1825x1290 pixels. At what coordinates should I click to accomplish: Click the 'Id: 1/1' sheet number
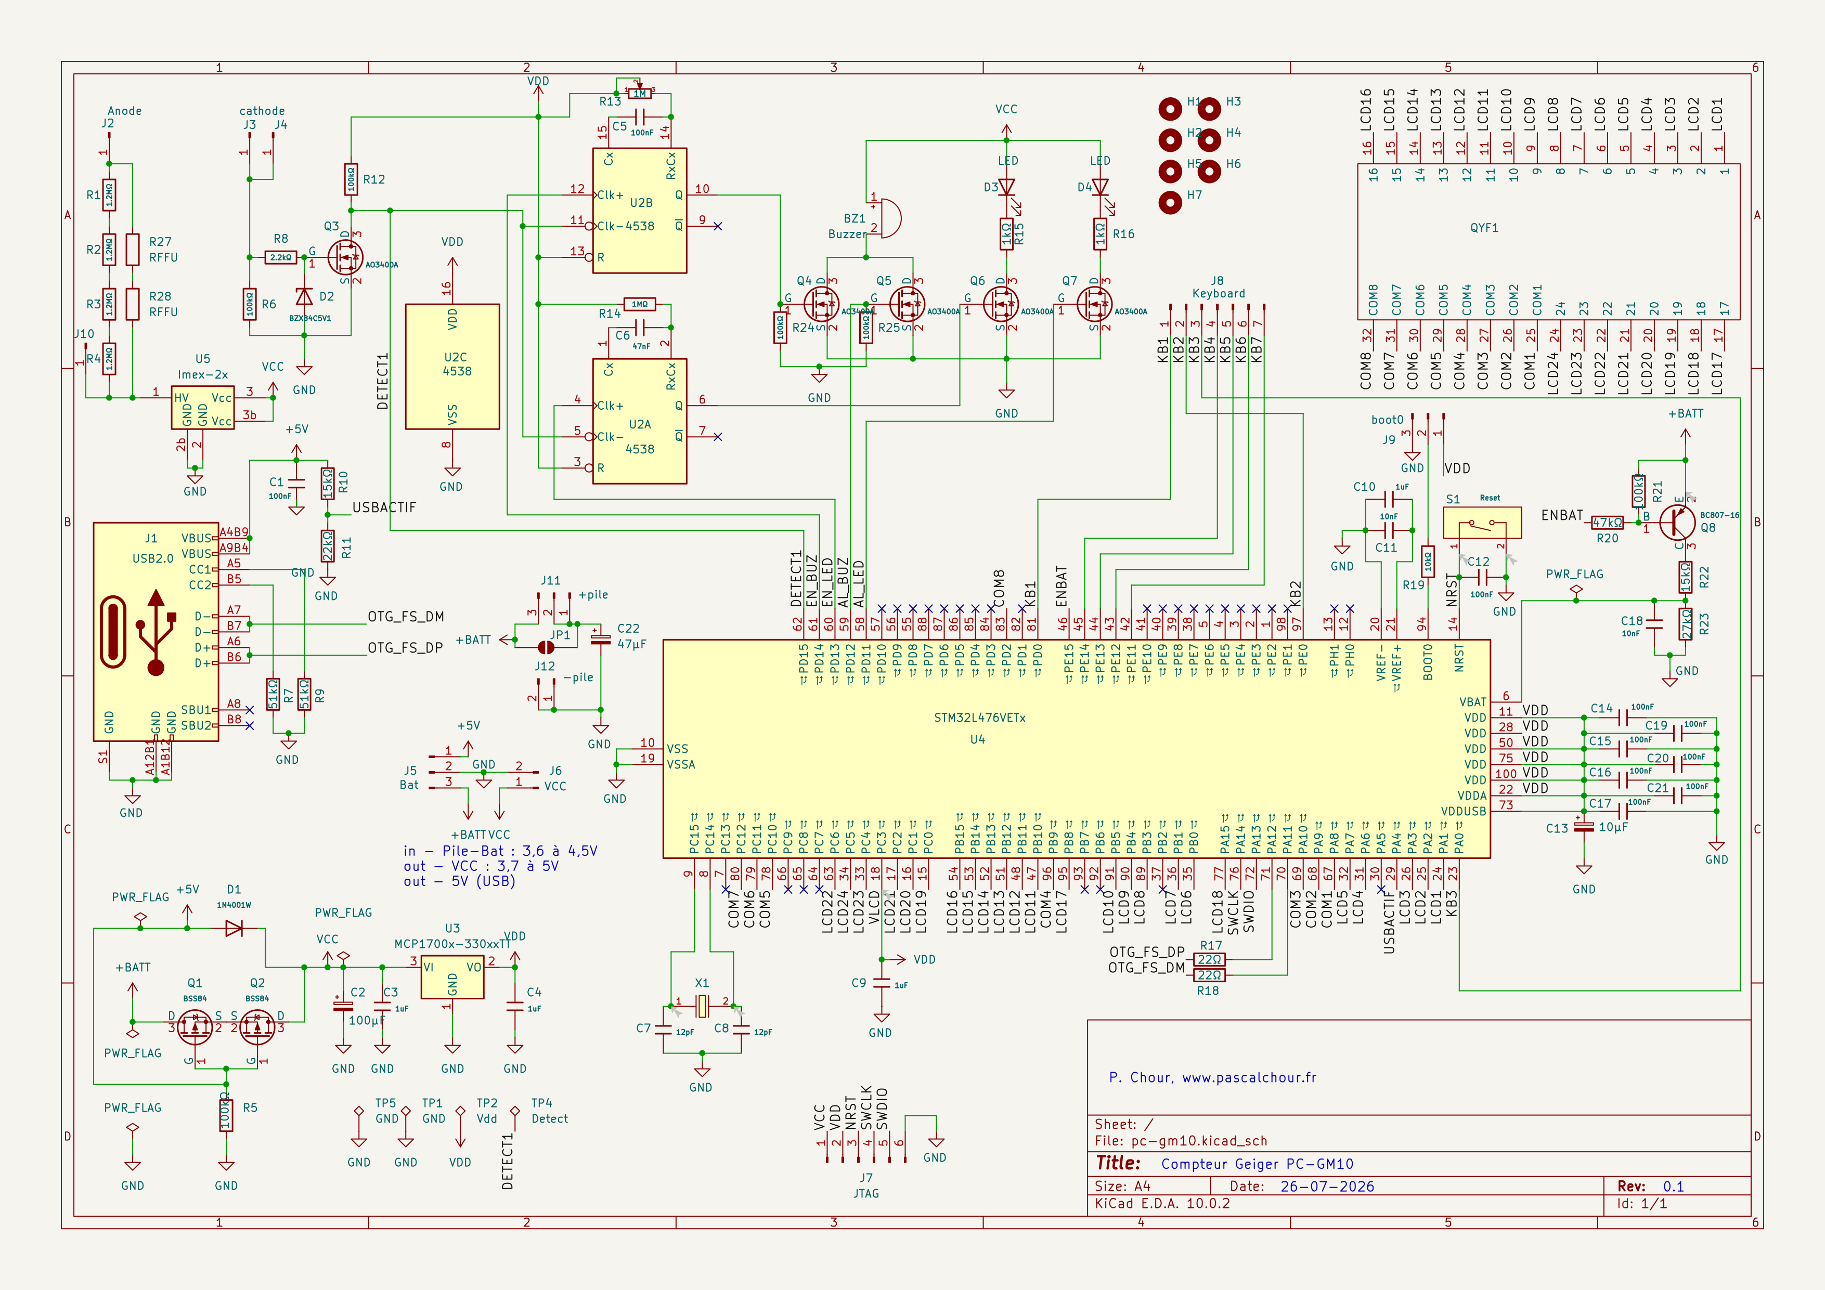[1641, 1203]
